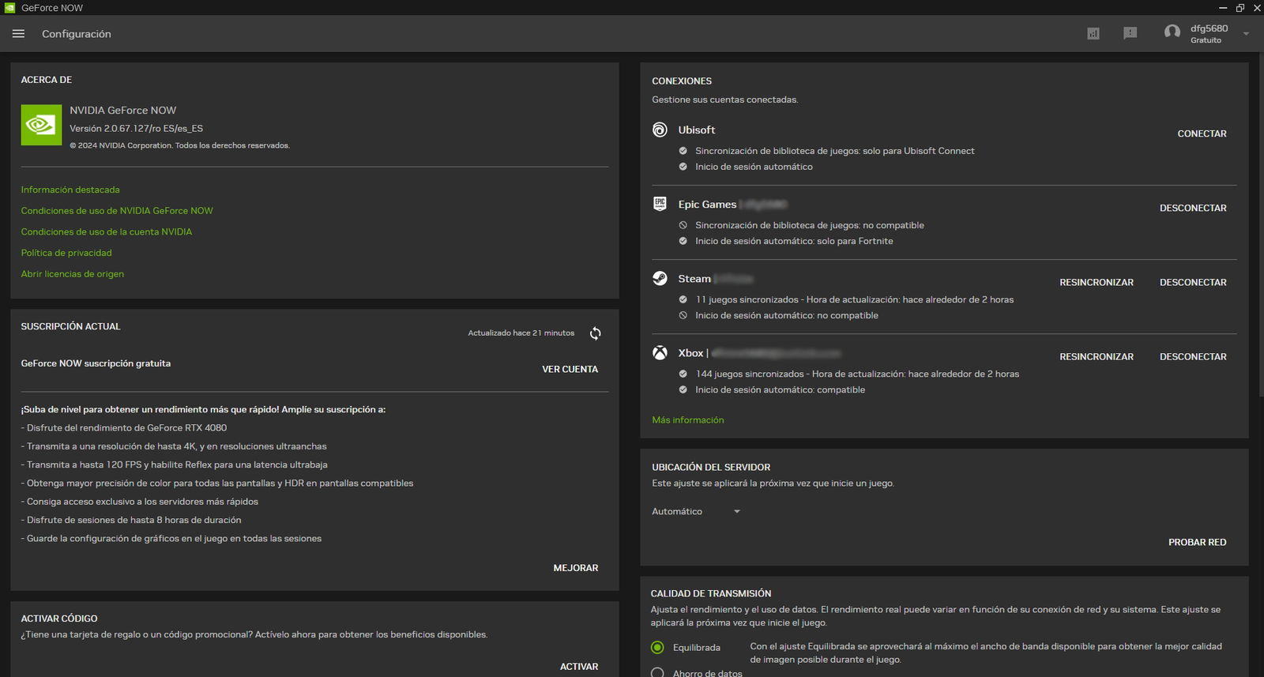Click Epic Games library sync not-compatible icon
Viewport: 1264px width, 677px height.
coord(683,225)
